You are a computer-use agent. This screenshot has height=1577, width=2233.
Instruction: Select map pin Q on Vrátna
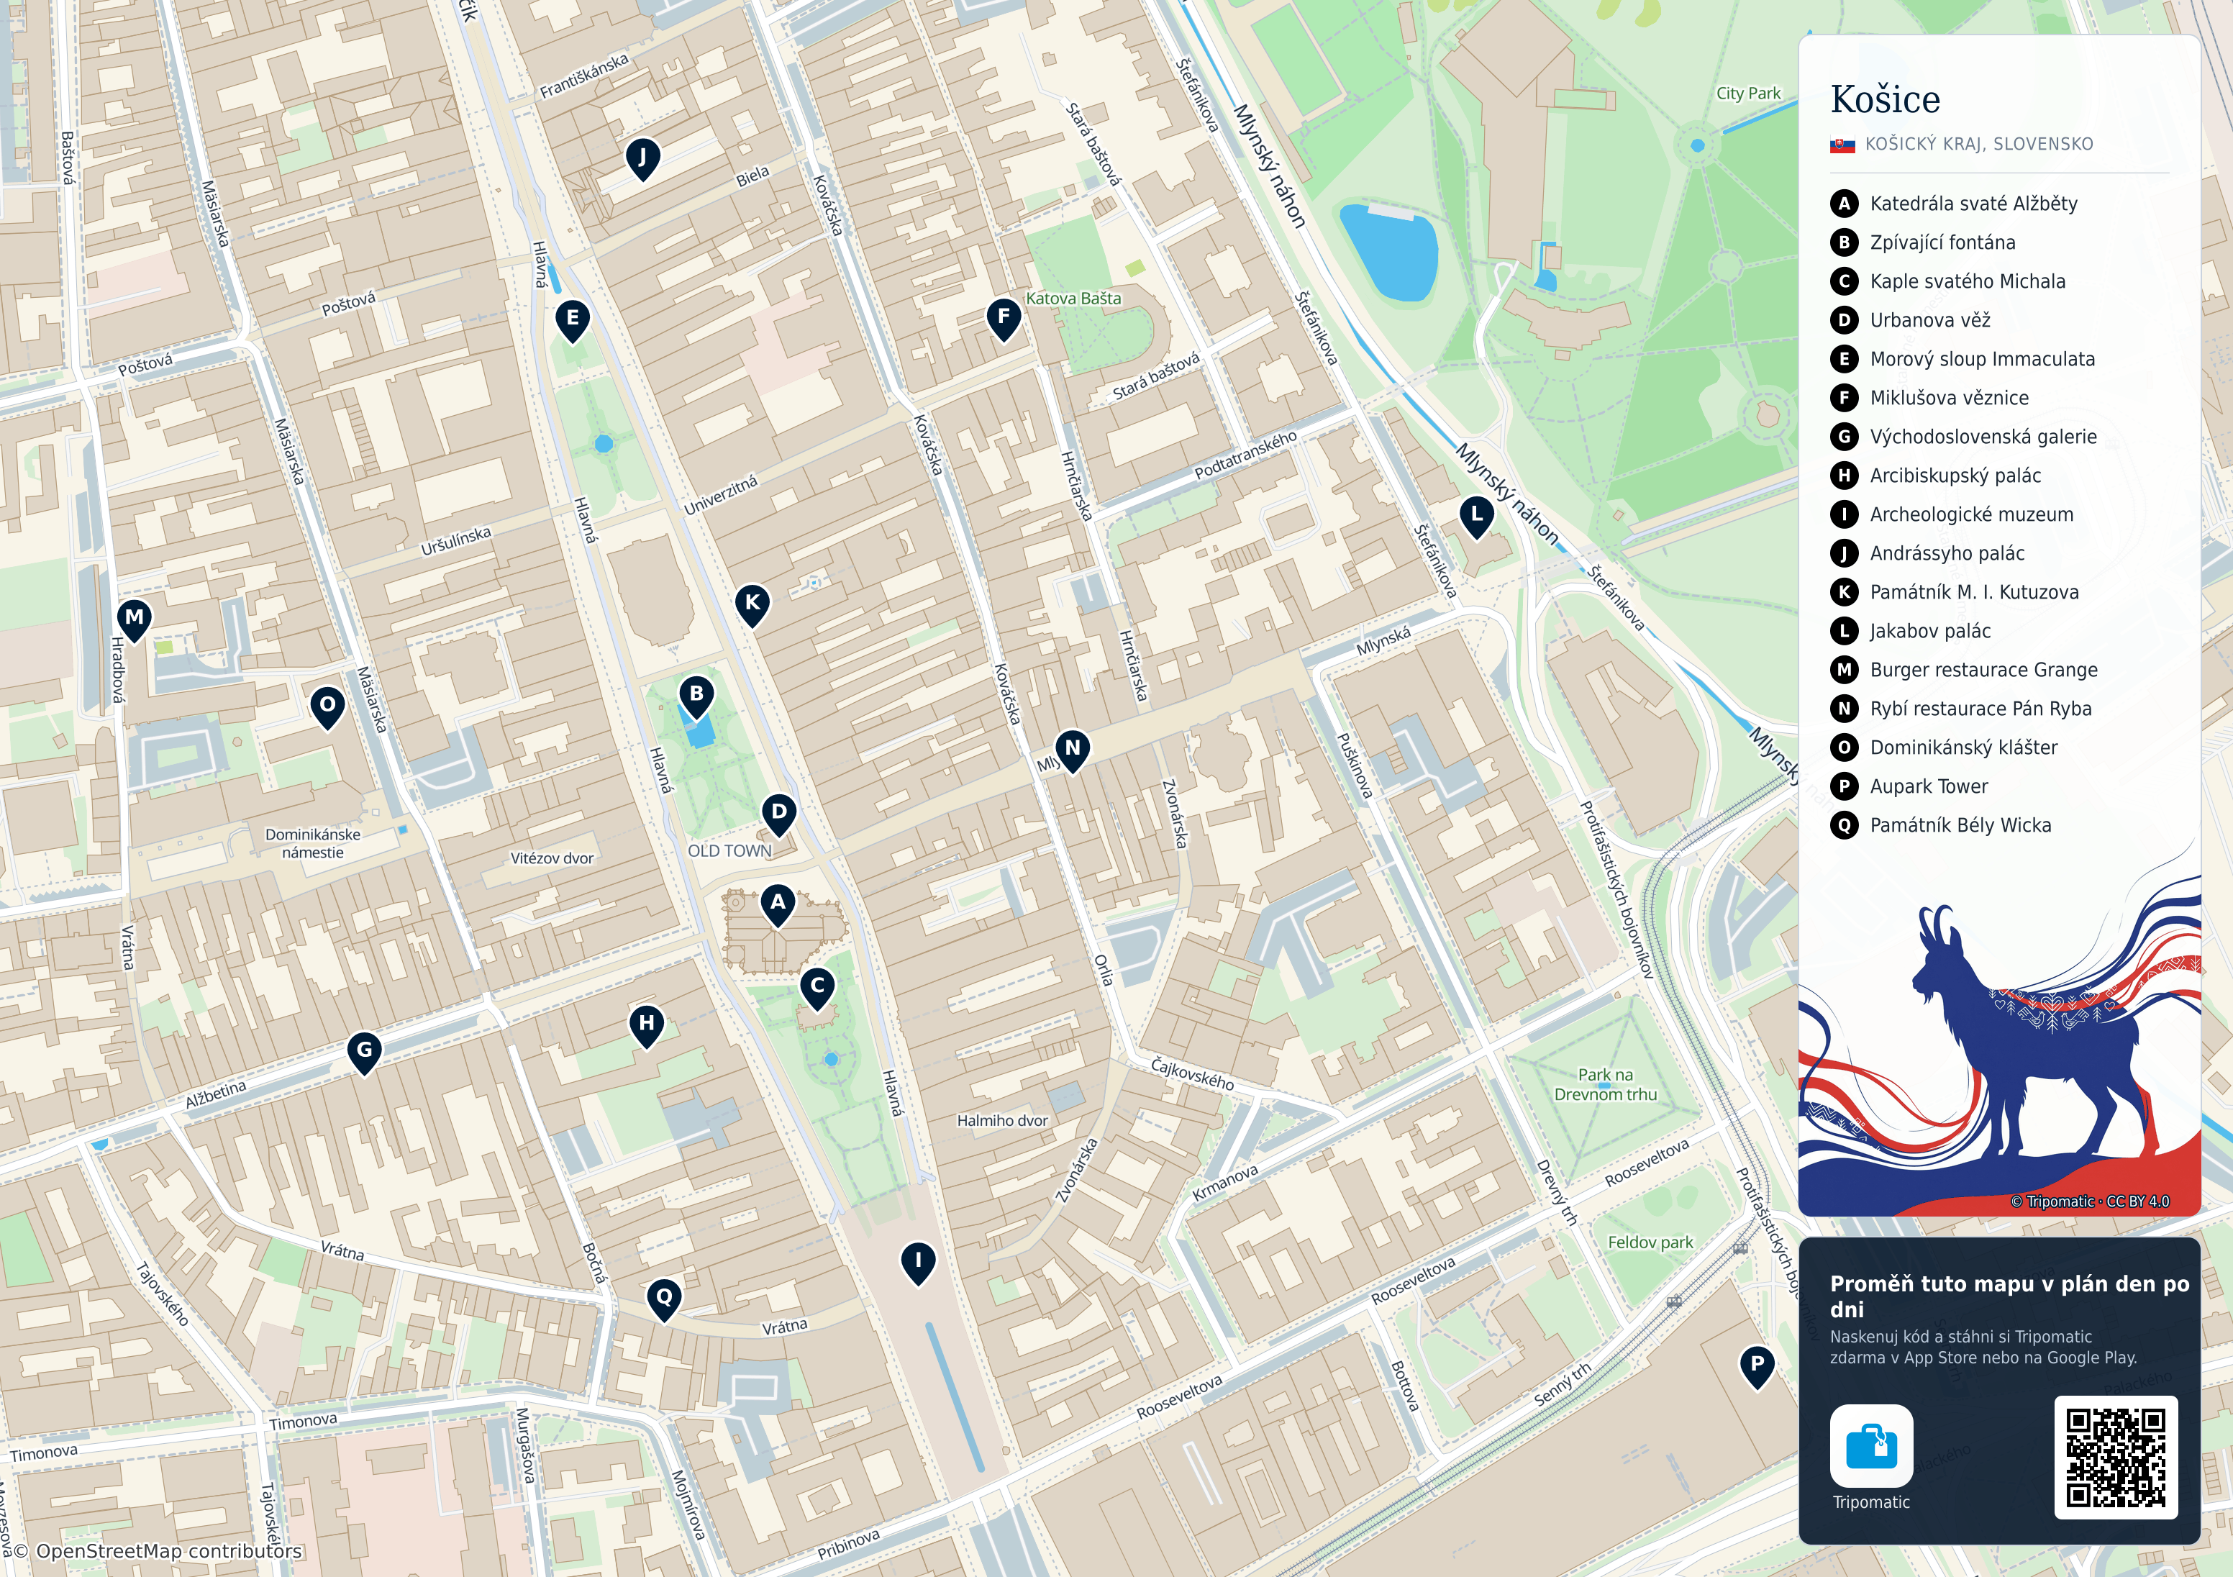click(664, 1300)
